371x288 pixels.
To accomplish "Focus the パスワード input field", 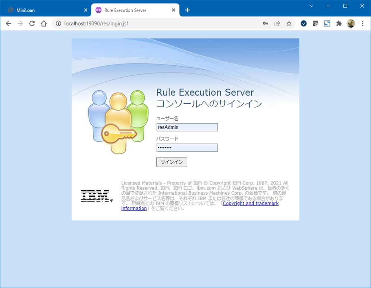I will pos(187,148).
